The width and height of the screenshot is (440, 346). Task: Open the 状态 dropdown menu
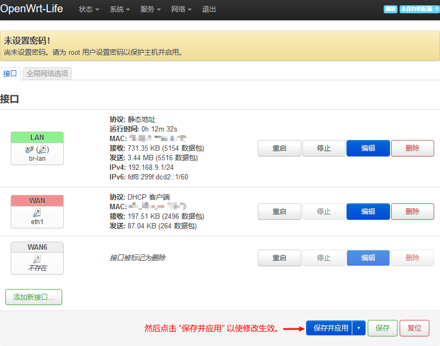coord(89,10)
